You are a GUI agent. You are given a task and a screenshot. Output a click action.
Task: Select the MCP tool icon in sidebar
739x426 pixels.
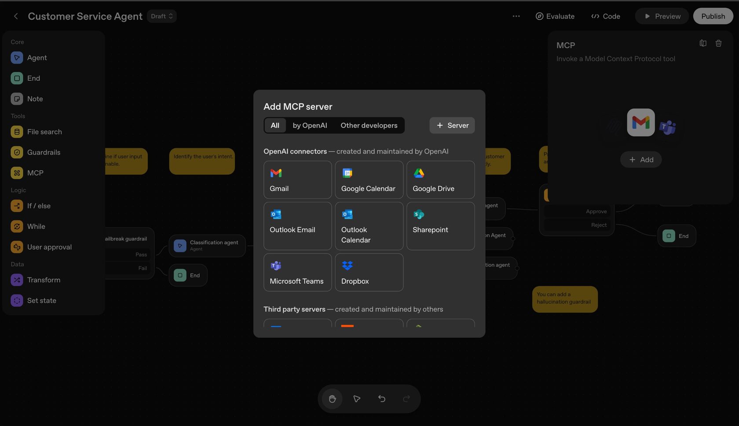(17, 173)
